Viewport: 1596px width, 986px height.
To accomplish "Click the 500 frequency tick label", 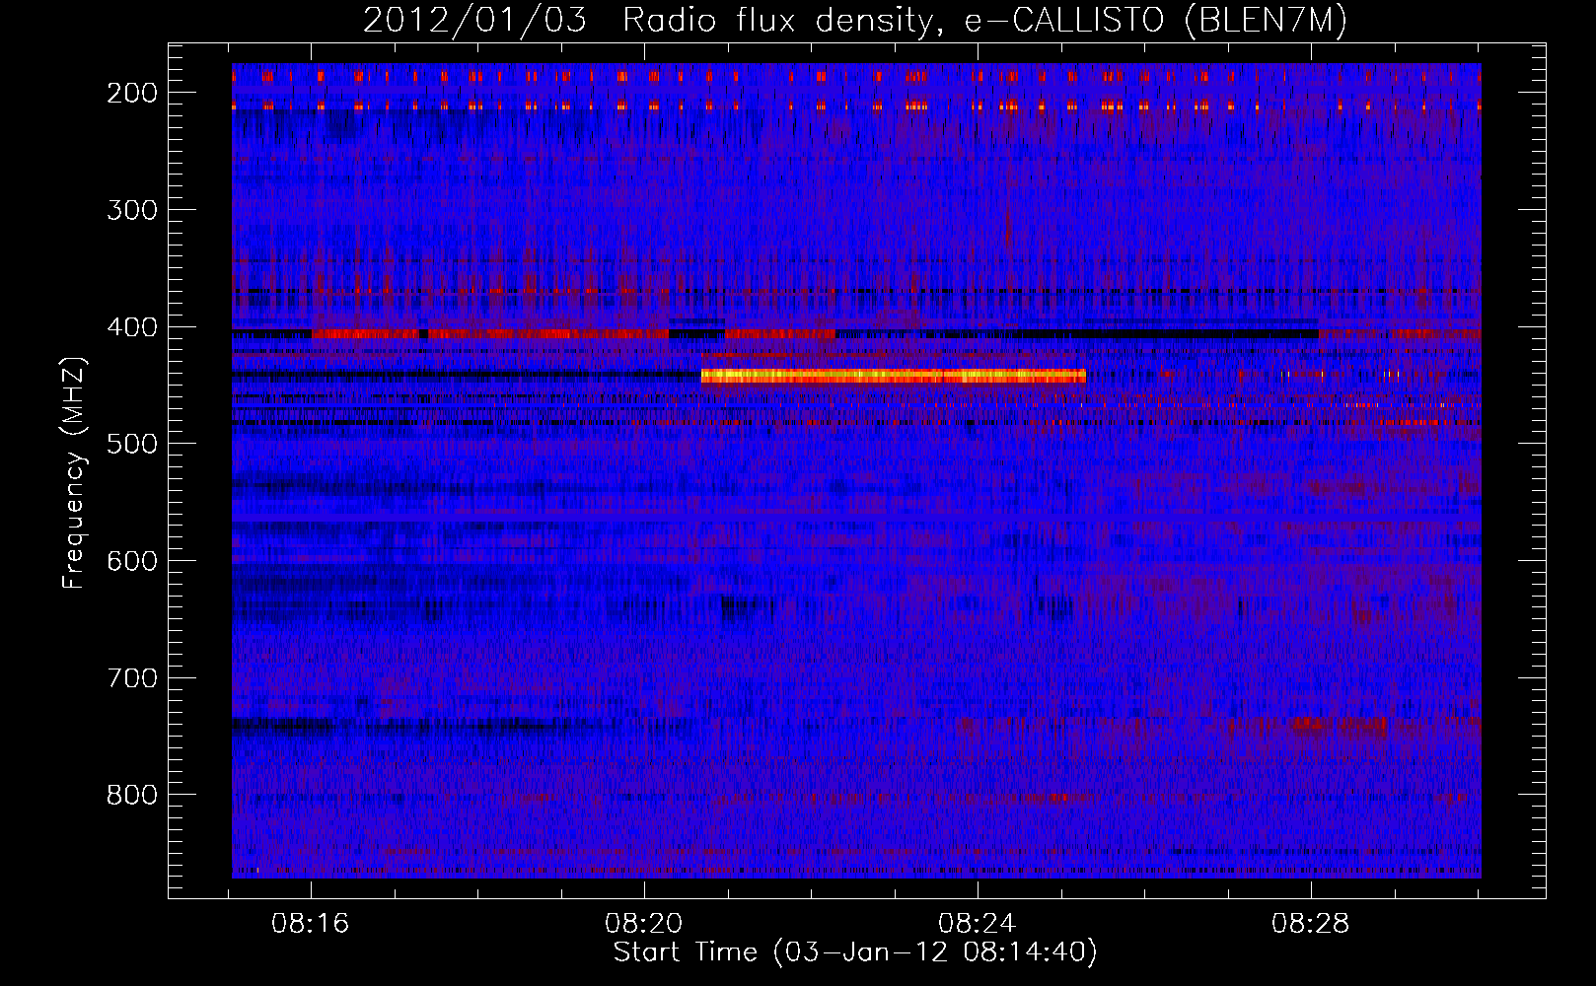I will [x=132, y=444].
